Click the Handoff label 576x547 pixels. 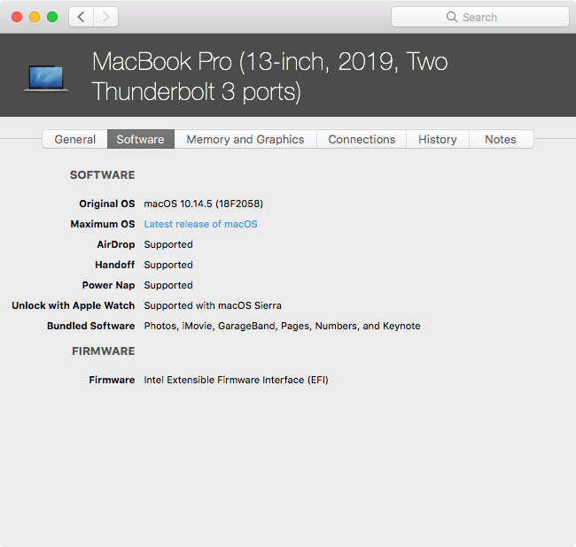114,265
